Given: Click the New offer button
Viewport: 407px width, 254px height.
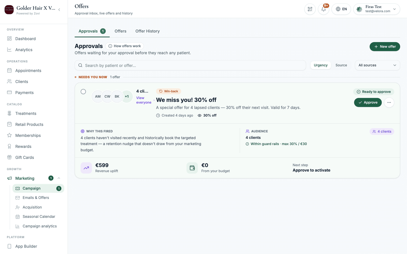Looking at the screenshot, I should coord(385,47).
